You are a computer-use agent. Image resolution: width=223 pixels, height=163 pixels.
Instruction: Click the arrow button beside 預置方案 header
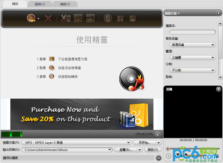[x=219, y=13]
